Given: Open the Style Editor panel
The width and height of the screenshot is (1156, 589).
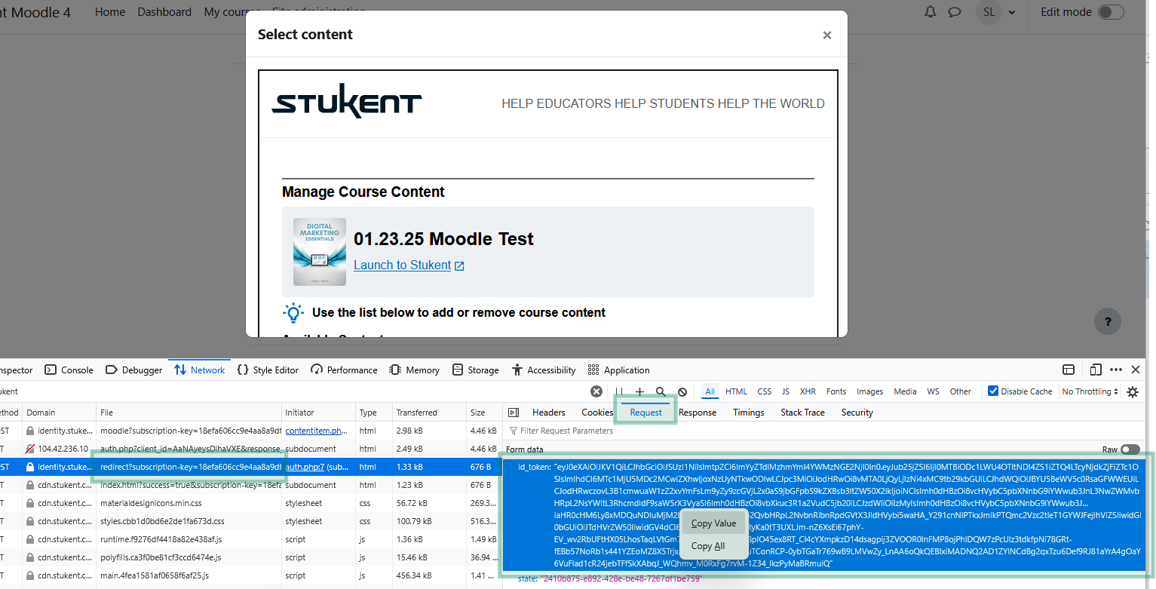Looking at the screenshot, I should pyautogui.click(x=268, y=370).
